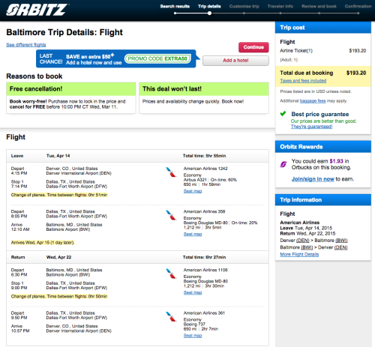
Task: Click the They're guaranteed! link
Action: coord(311,127)
